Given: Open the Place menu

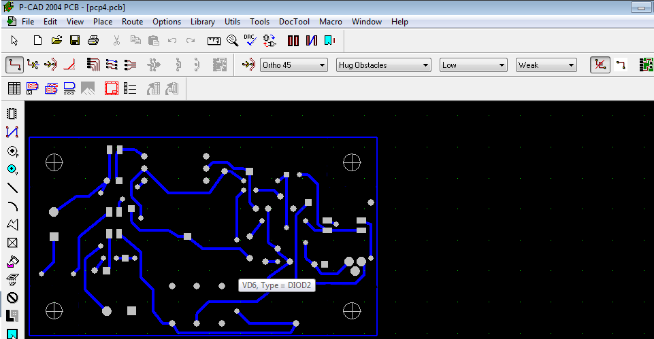Looking at the screenshot, I should (103, 22).
